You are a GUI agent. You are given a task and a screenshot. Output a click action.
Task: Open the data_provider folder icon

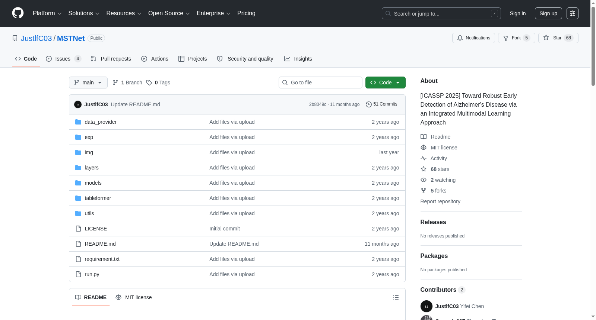[78, 122]
